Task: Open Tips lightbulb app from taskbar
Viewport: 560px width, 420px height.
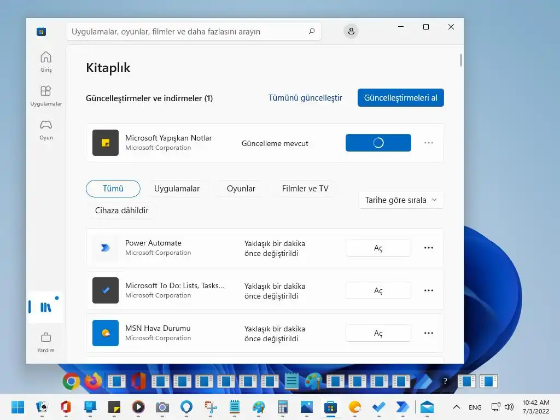Action: point(186,407)
